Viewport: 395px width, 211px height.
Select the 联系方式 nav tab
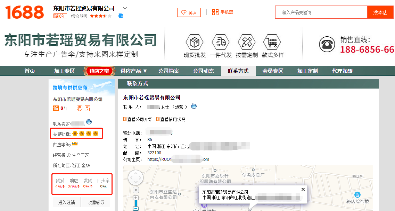(x=238, y=71)
